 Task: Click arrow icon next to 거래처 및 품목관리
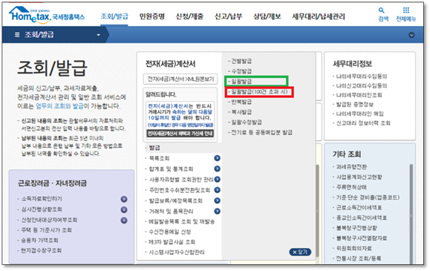click(217, 211)
